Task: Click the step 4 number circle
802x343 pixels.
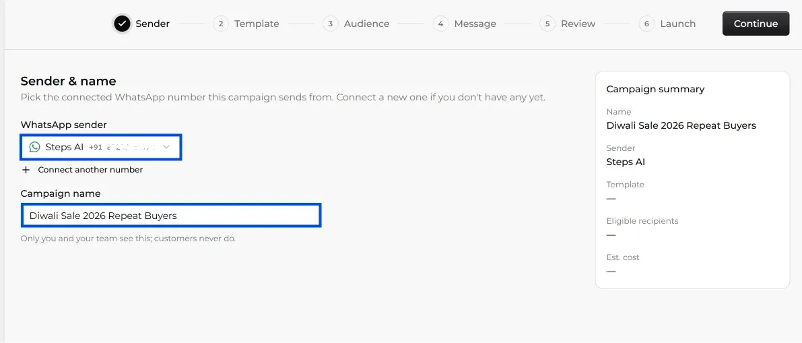Action: point(441,24)
